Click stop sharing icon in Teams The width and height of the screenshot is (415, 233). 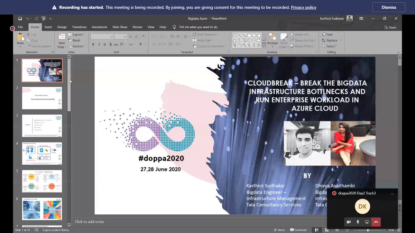pos(367,222)
